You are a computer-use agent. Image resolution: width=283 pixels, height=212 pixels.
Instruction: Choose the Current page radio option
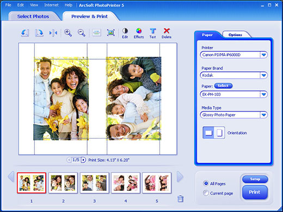[x=206, y=193]
